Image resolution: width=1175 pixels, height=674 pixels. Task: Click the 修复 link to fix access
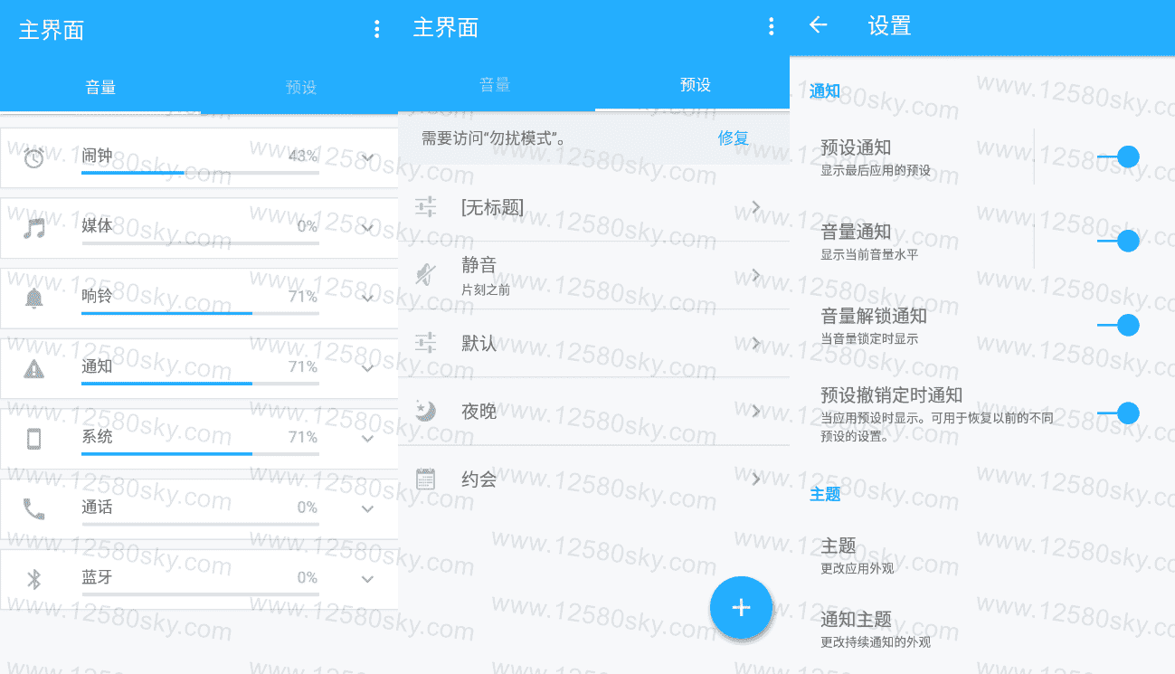click(734, 138)
